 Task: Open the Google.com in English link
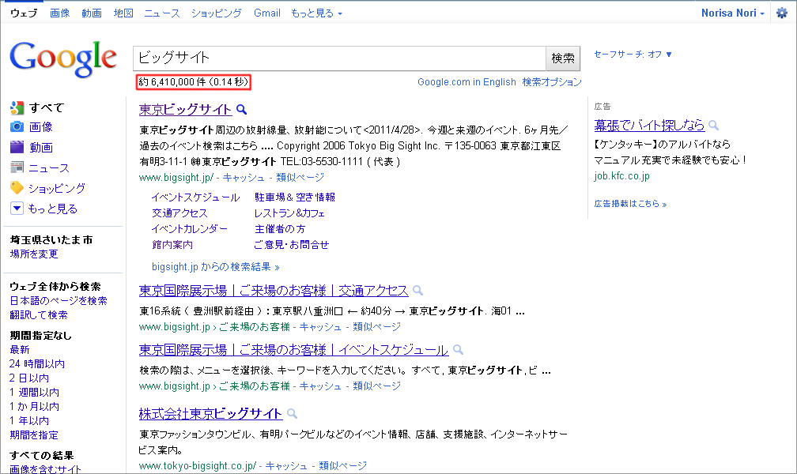click(466, 82)
